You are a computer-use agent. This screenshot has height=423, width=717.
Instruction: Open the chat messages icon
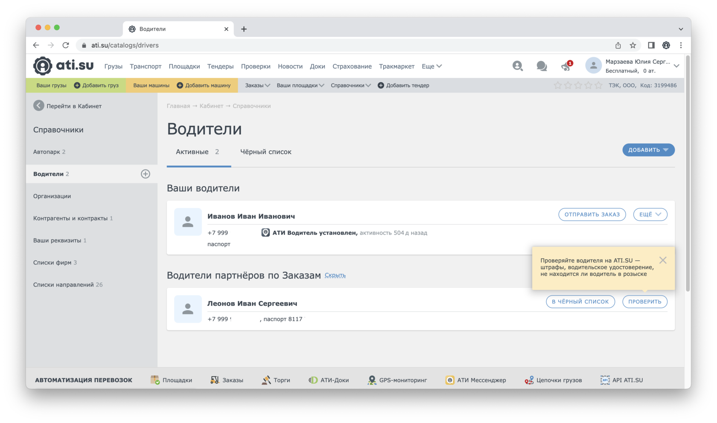pyautogui.click(x=542, y=66)
